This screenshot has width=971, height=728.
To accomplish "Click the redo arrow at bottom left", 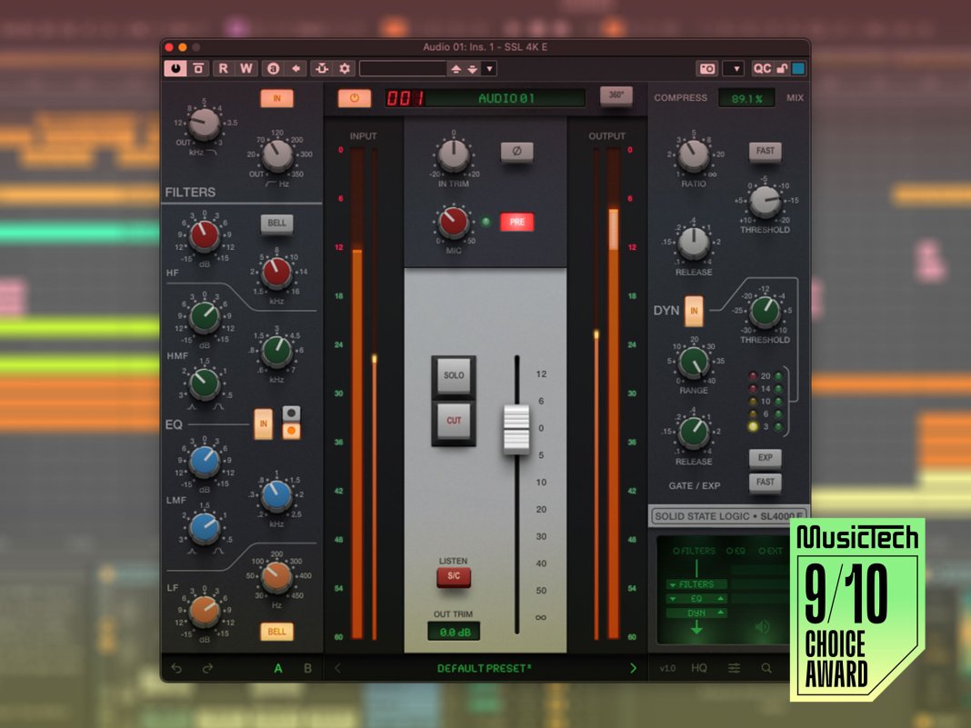I will [205, 667].
